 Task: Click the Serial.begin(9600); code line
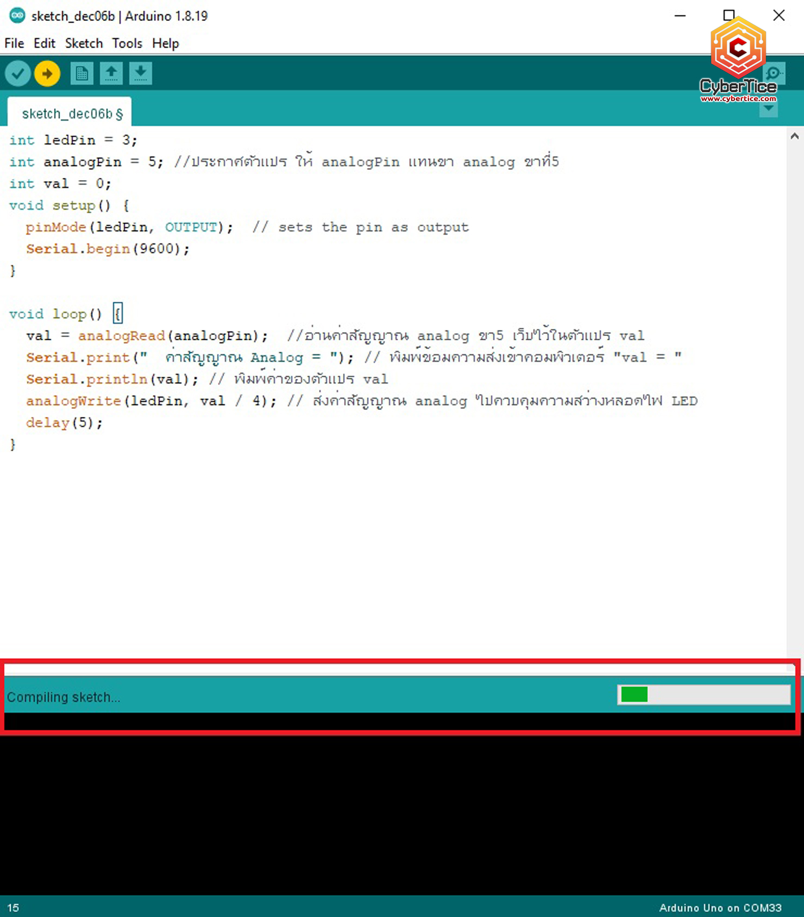107,249
